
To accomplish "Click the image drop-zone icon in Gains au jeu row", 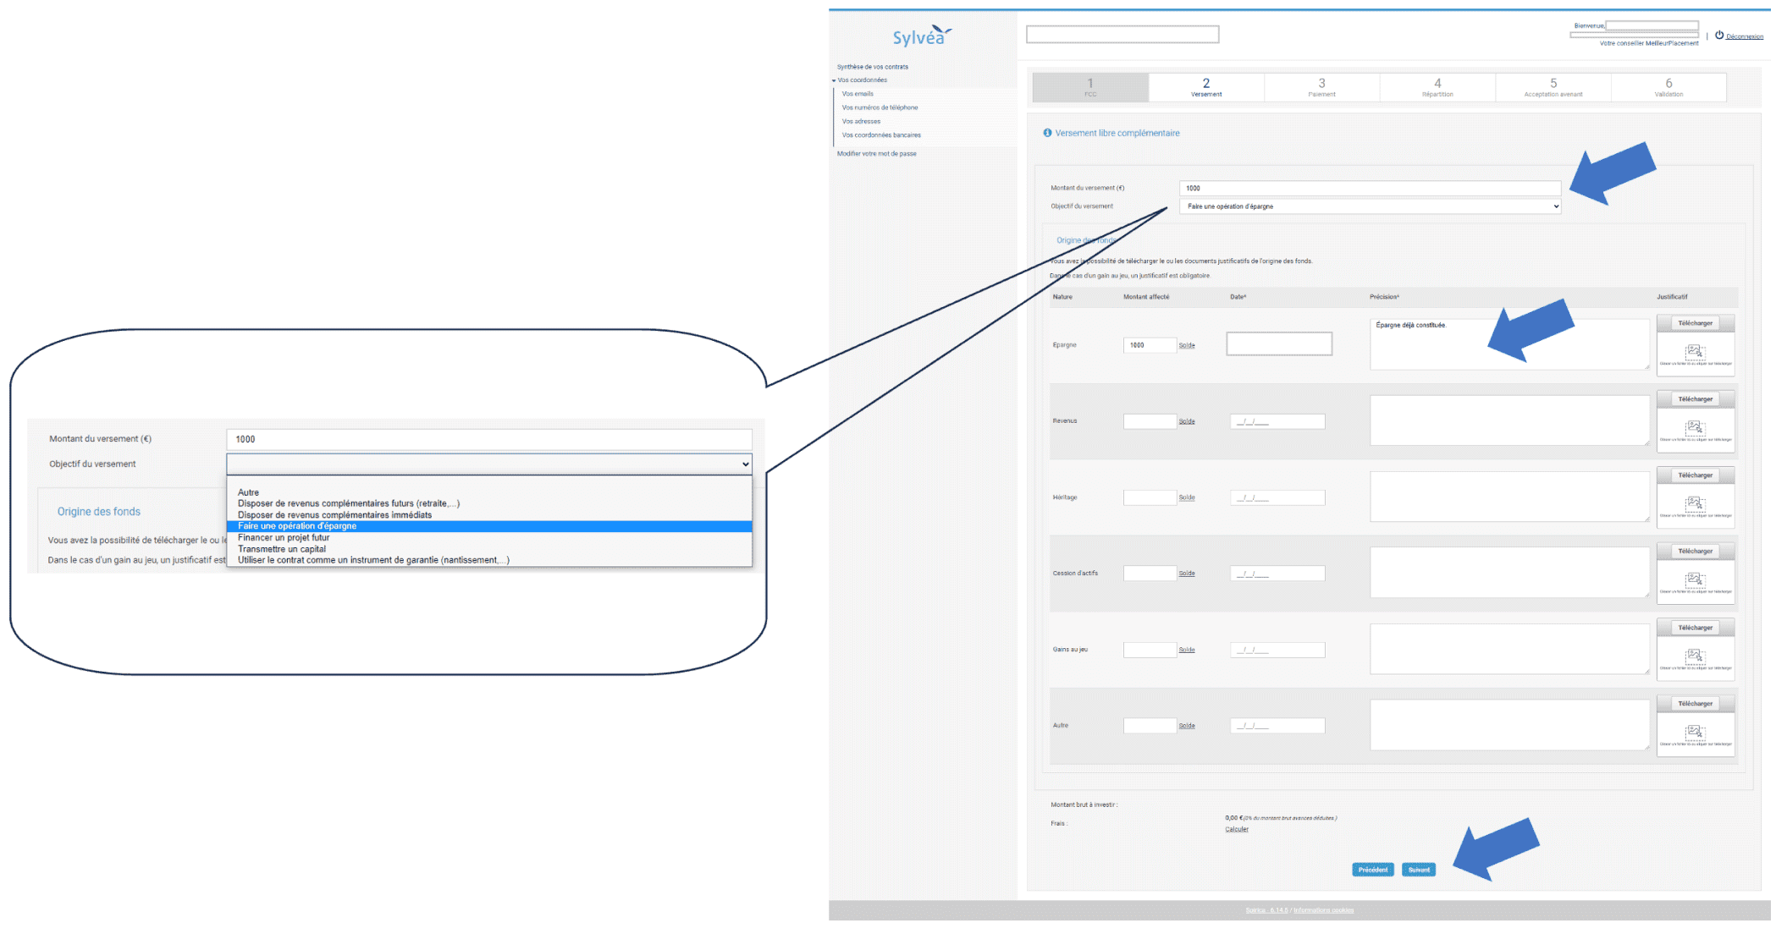I will click(x=1695, y=656).
